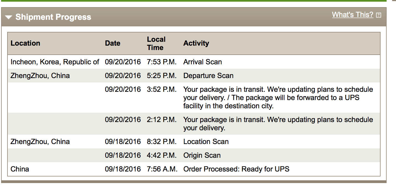Click the forwarded to UPS facility message

pos(278,98)
